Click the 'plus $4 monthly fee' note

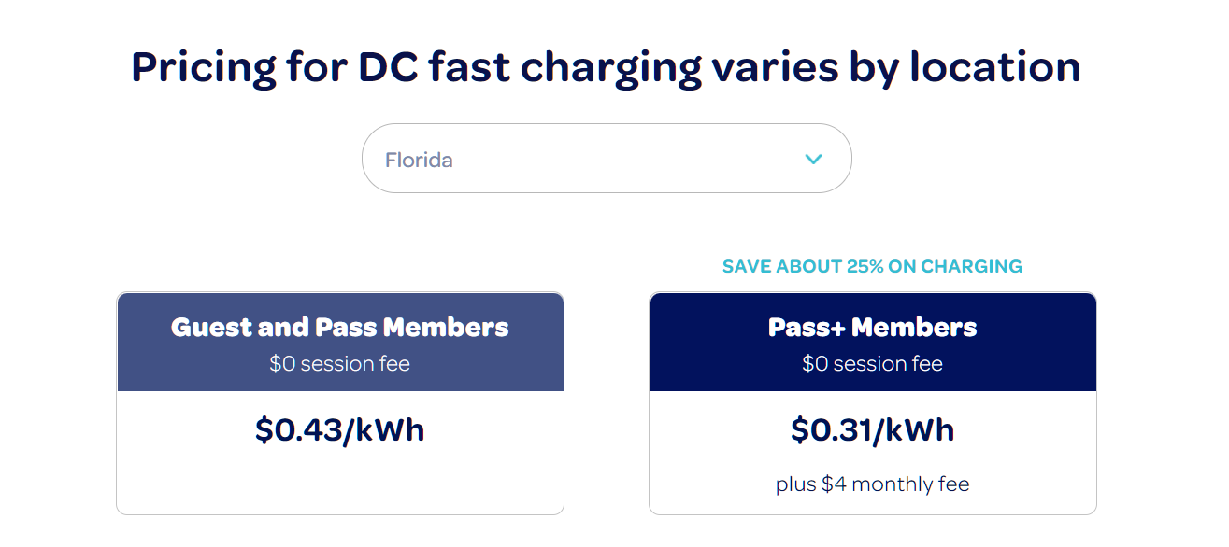pos(872,484)
